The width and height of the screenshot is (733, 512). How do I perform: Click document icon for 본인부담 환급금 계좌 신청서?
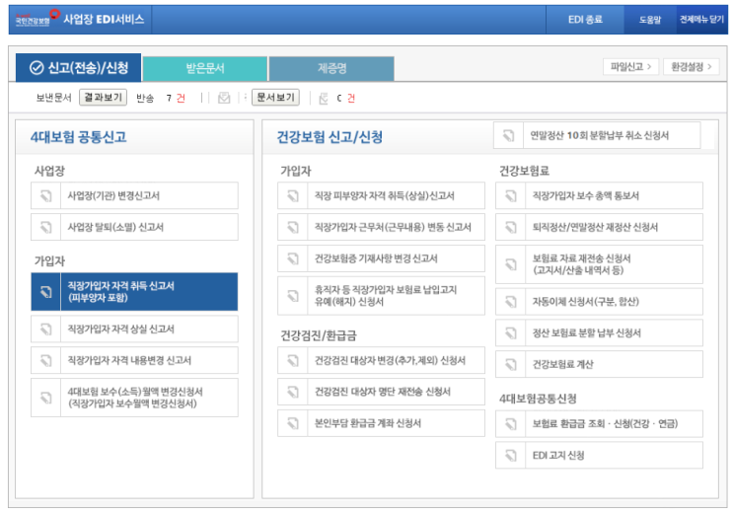(x=293, y=423)
